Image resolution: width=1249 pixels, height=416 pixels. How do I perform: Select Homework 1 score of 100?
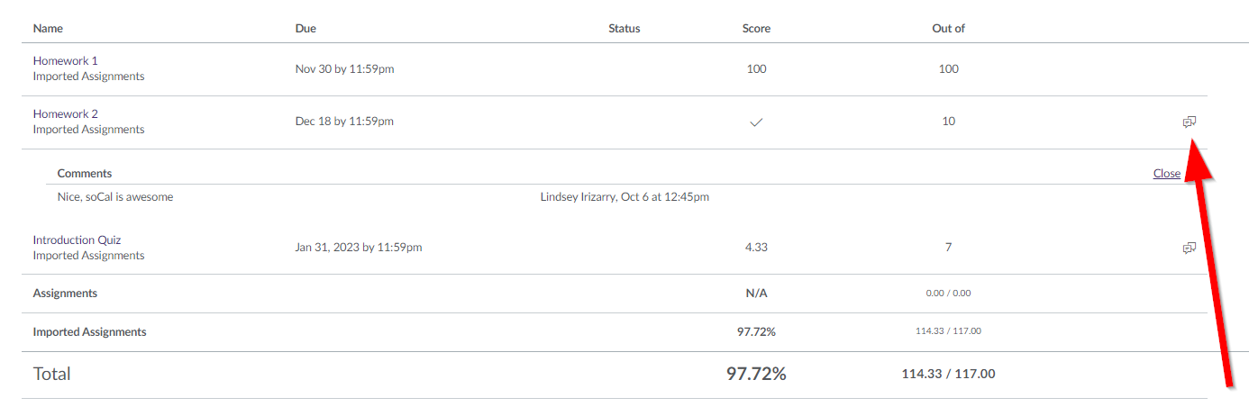click(x=757, y=69)
